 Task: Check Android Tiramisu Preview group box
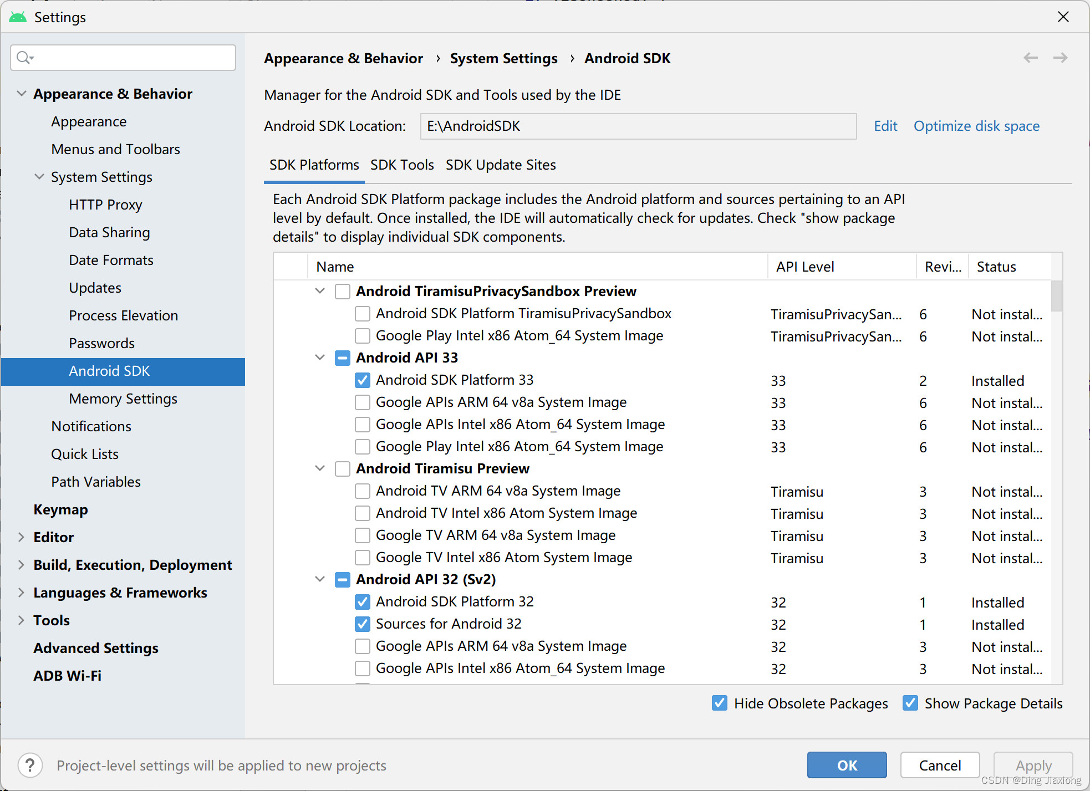(x=343, y=469)
